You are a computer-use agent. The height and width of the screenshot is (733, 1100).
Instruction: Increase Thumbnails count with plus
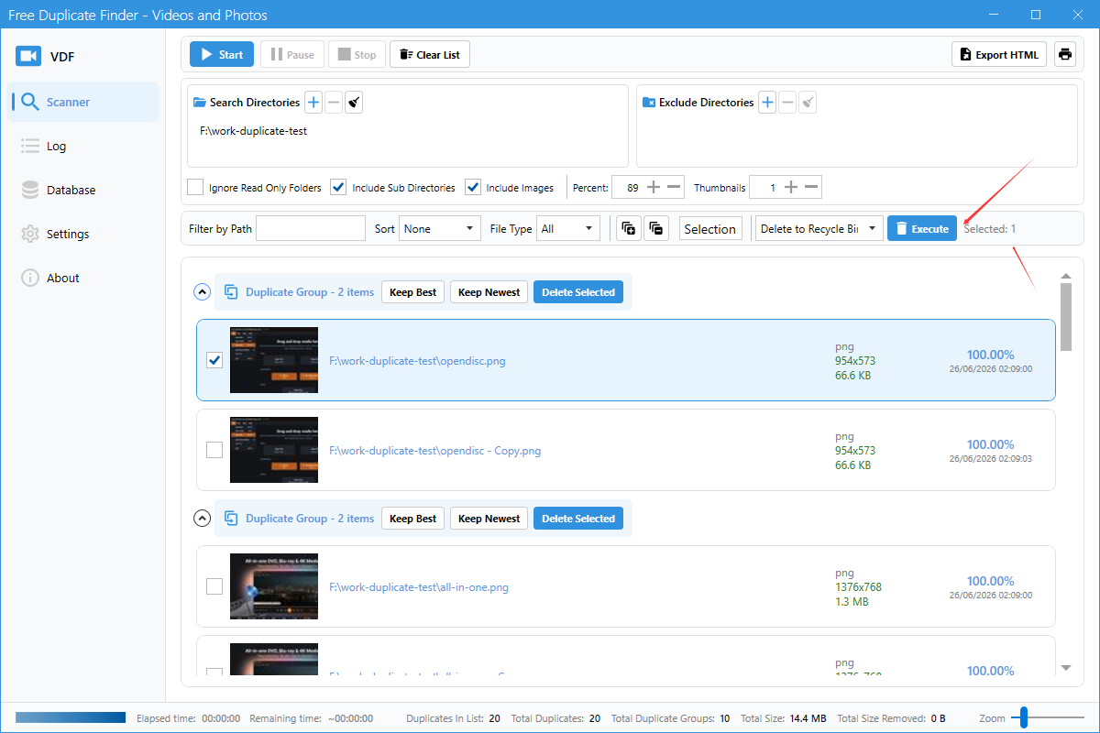[792, 188]
